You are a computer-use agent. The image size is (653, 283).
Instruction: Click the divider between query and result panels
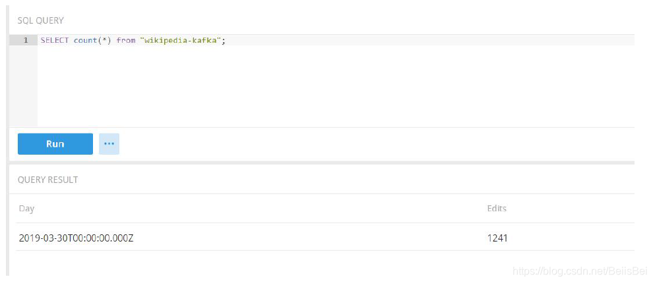pyautogui.click(x=322, y=162)
